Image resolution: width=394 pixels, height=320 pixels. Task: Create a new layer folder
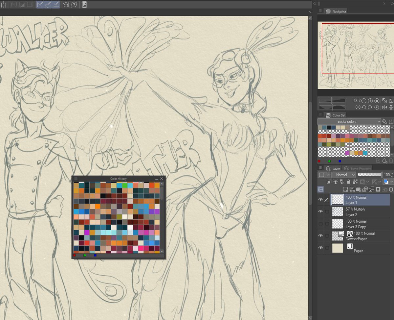[x=359, y=189]
